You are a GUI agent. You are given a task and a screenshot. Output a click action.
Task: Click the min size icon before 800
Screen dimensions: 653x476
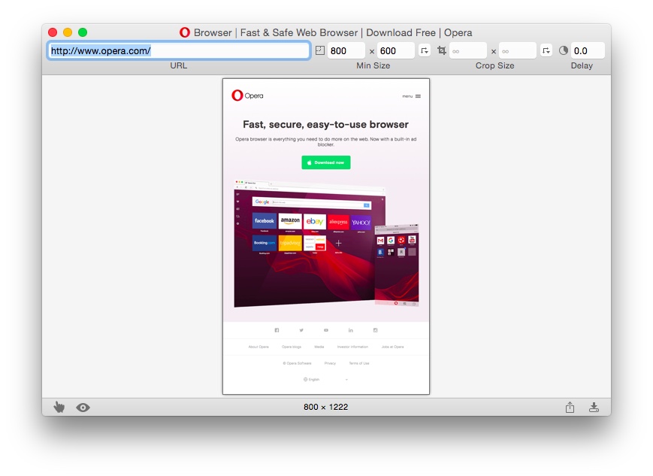(x=320, y=50)
